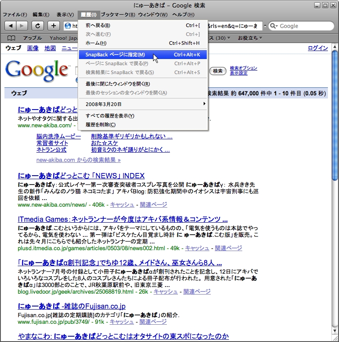
Task: Click the 履歴(I) menu title
Action: coord(89,15)
